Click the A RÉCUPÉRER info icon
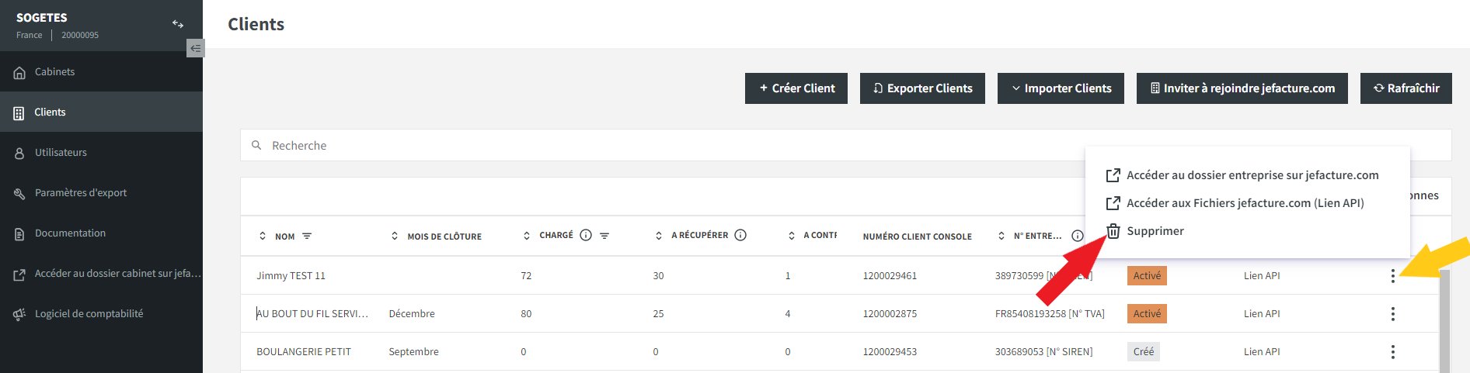 tap(740, 235)
